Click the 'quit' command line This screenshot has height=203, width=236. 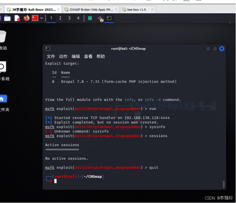tap(102, 168)
